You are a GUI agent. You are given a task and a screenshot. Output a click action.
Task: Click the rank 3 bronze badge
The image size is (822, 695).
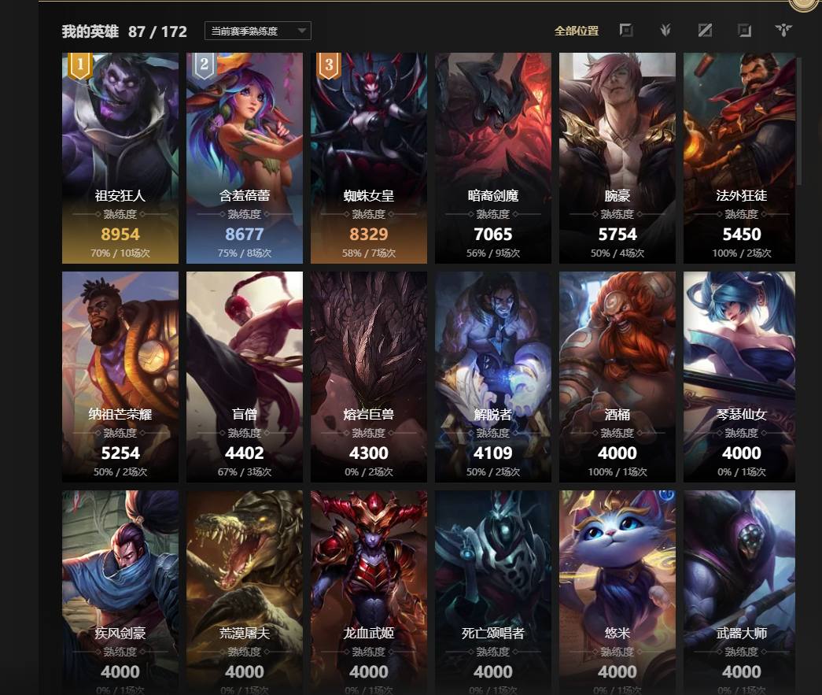pos(329,66)
